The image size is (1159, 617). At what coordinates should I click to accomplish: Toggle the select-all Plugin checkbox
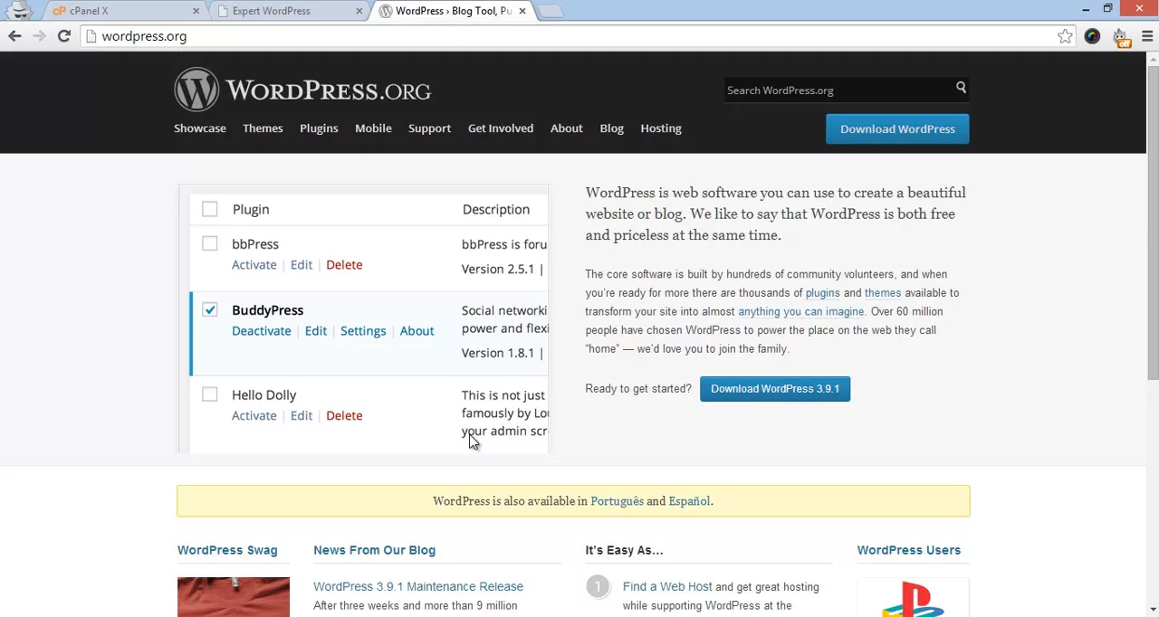pos(209,209)
